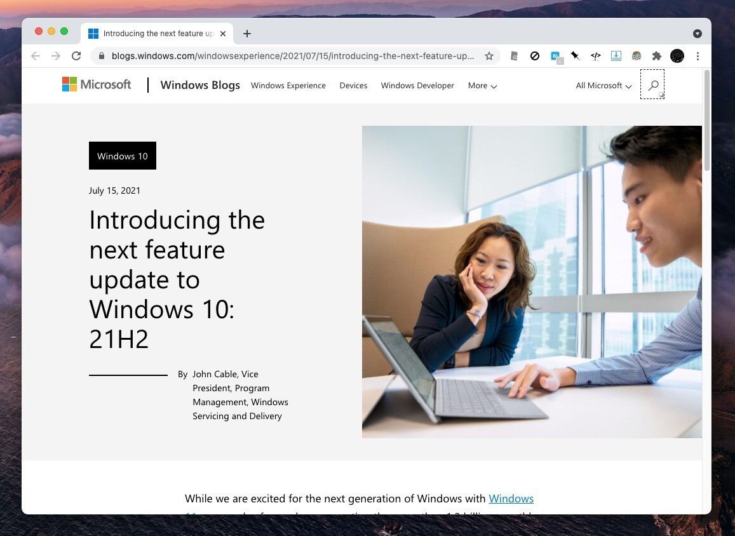The width and height of the screenshot is (735, 536).
Task: Open the blue download arrow extension
Action: coord(616,57)
